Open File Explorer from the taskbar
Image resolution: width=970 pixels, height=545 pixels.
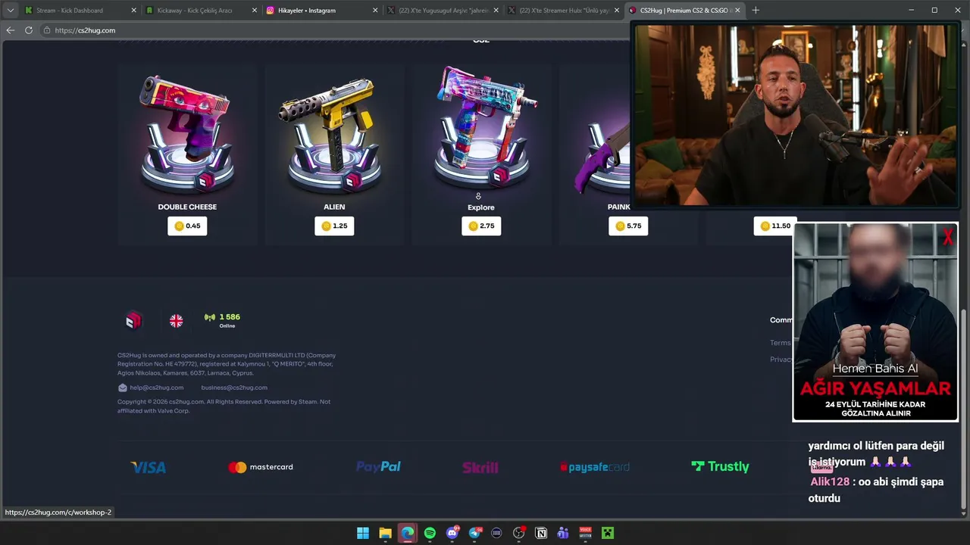pos(385,533)
